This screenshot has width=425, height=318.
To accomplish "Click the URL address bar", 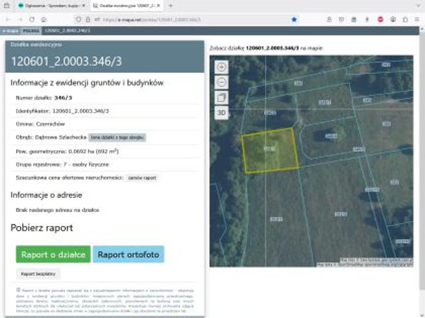I will point(186,19).
